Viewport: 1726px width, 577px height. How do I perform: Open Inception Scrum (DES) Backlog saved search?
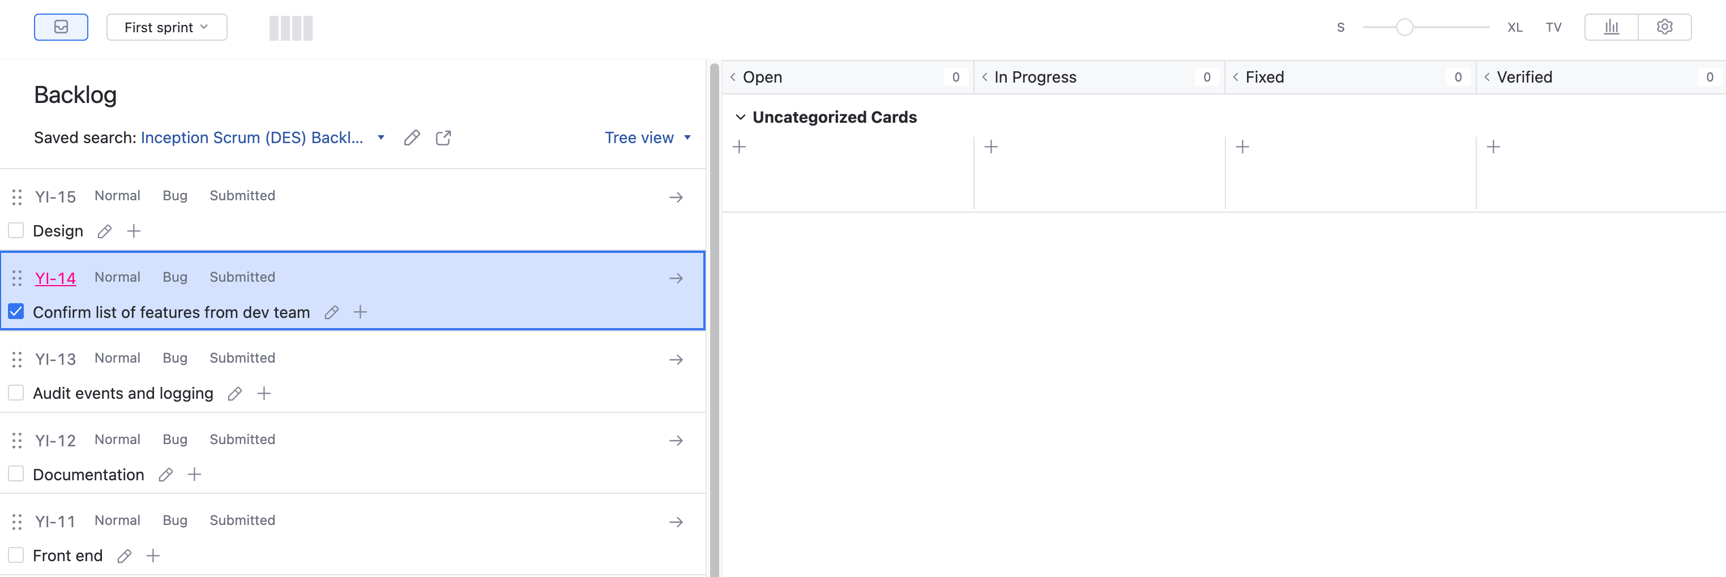point(252,138)
